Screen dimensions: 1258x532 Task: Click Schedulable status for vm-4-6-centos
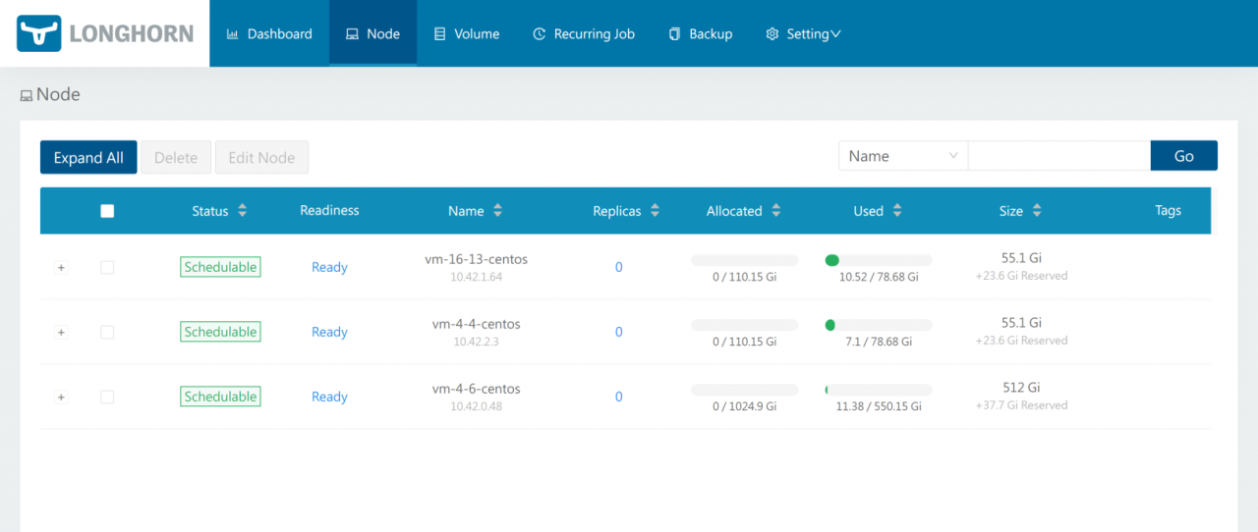(x=220, y=397)
